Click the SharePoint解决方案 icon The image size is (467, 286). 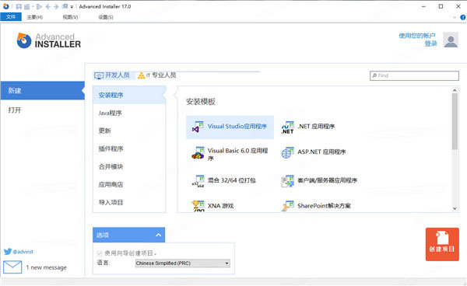coord(287,206)
